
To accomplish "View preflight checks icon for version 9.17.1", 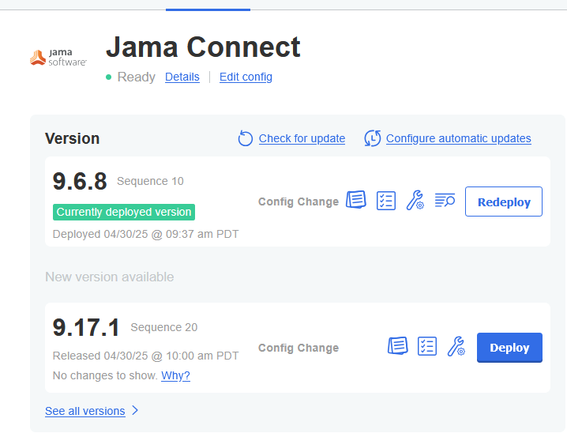I will (x=427, y=347).
